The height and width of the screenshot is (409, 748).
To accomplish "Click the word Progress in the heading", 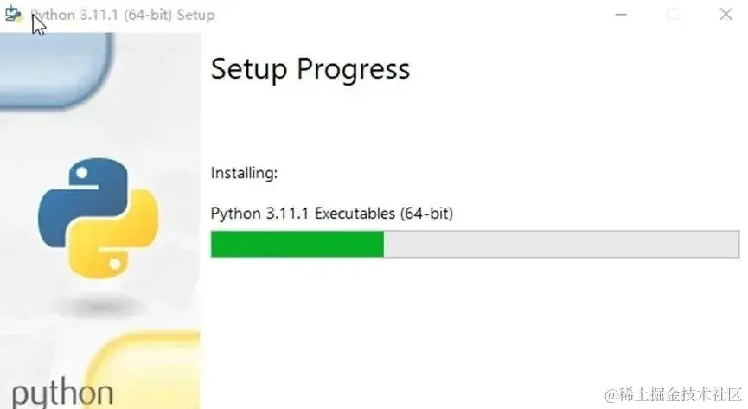I will tap(354, 70).
